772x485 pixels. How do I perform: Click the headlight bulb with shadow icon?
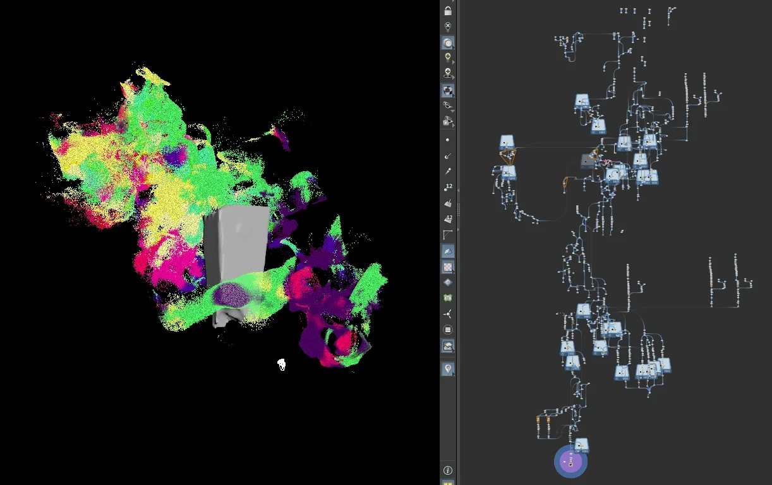pos(447,74)
